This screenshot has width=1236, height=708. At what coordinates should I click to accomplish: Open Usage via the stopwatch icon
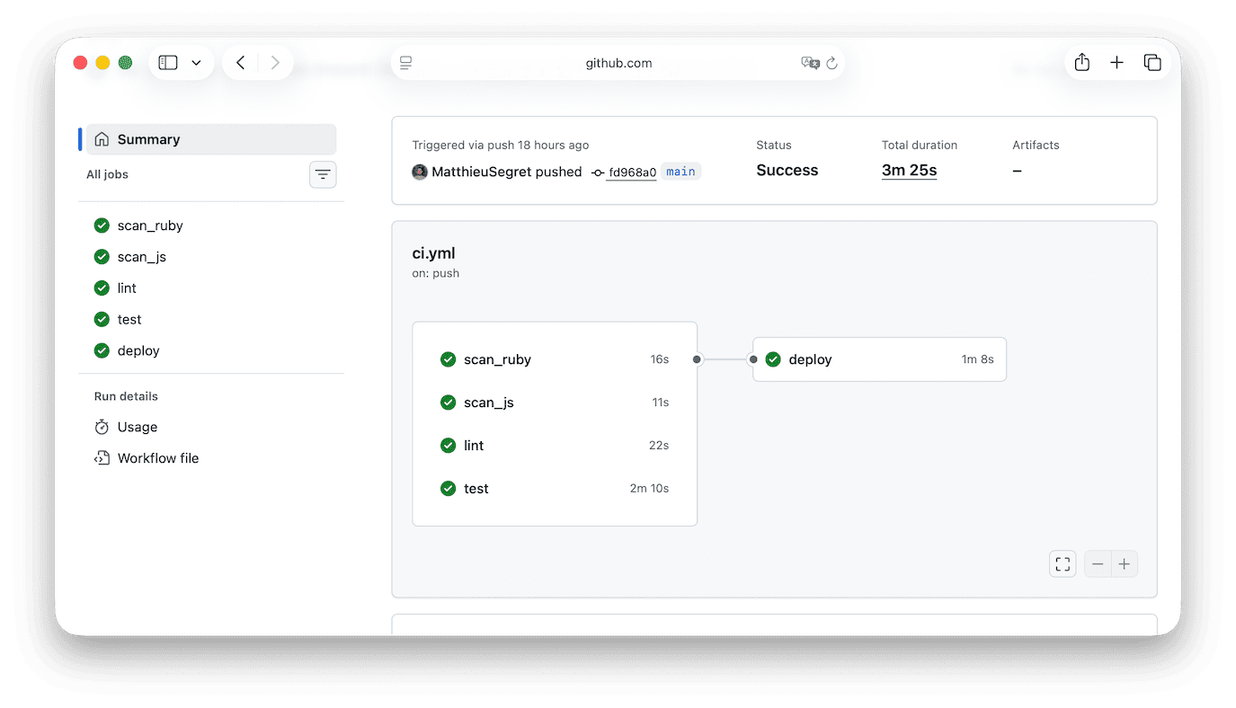coord(102,426)
